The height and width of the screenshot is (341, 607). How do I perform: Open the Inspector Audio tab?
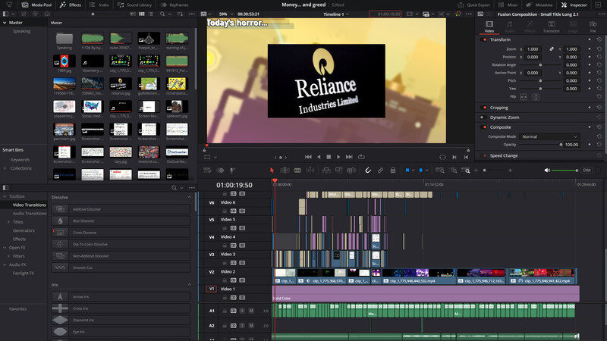(509, 27)
